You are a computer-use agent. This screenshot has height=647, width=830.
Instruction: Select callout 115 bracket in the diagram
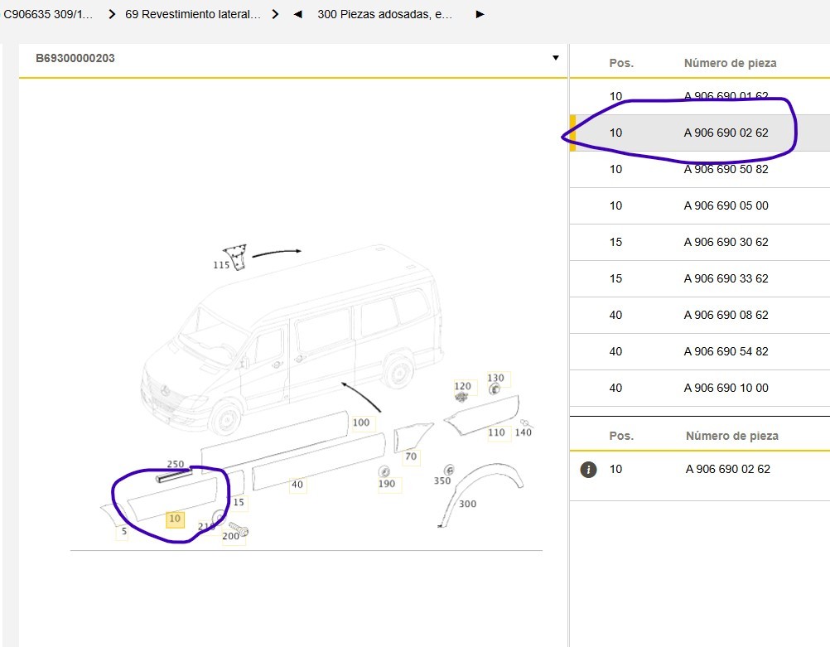tap(221, 265)
